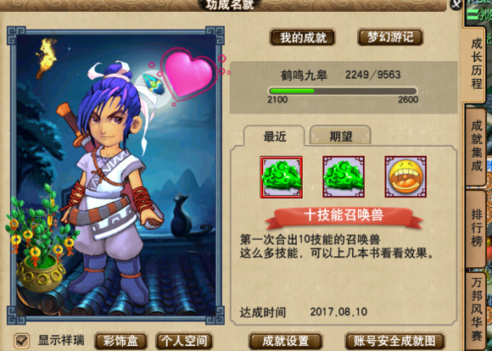Viewport: 492px width, 351px height.
Task: Open the 成就集成 side tab
Action: click(476, 146)
